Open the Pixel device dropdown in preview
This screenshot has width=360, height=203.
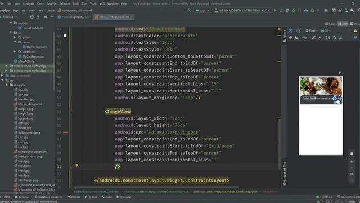tap(312, 30)
